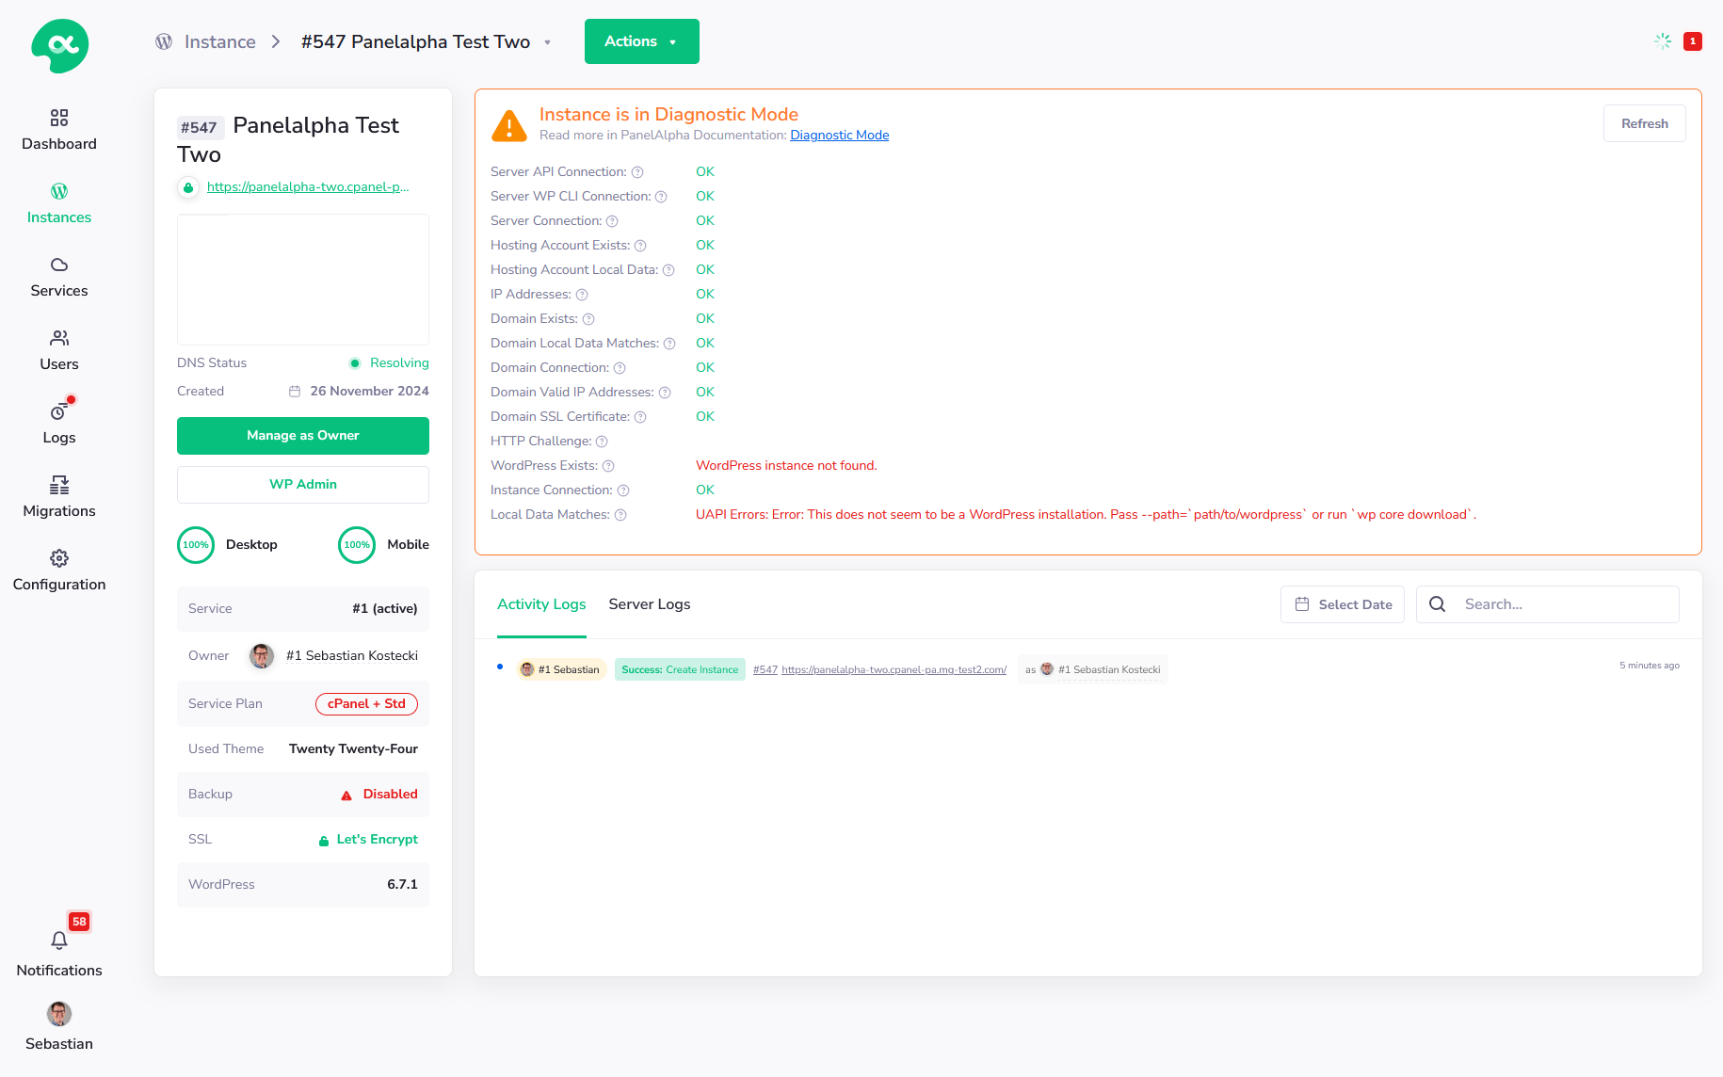Click the WordPress icon in breadcrumb
1723x1077 pixels.
[x=164, y=41]
